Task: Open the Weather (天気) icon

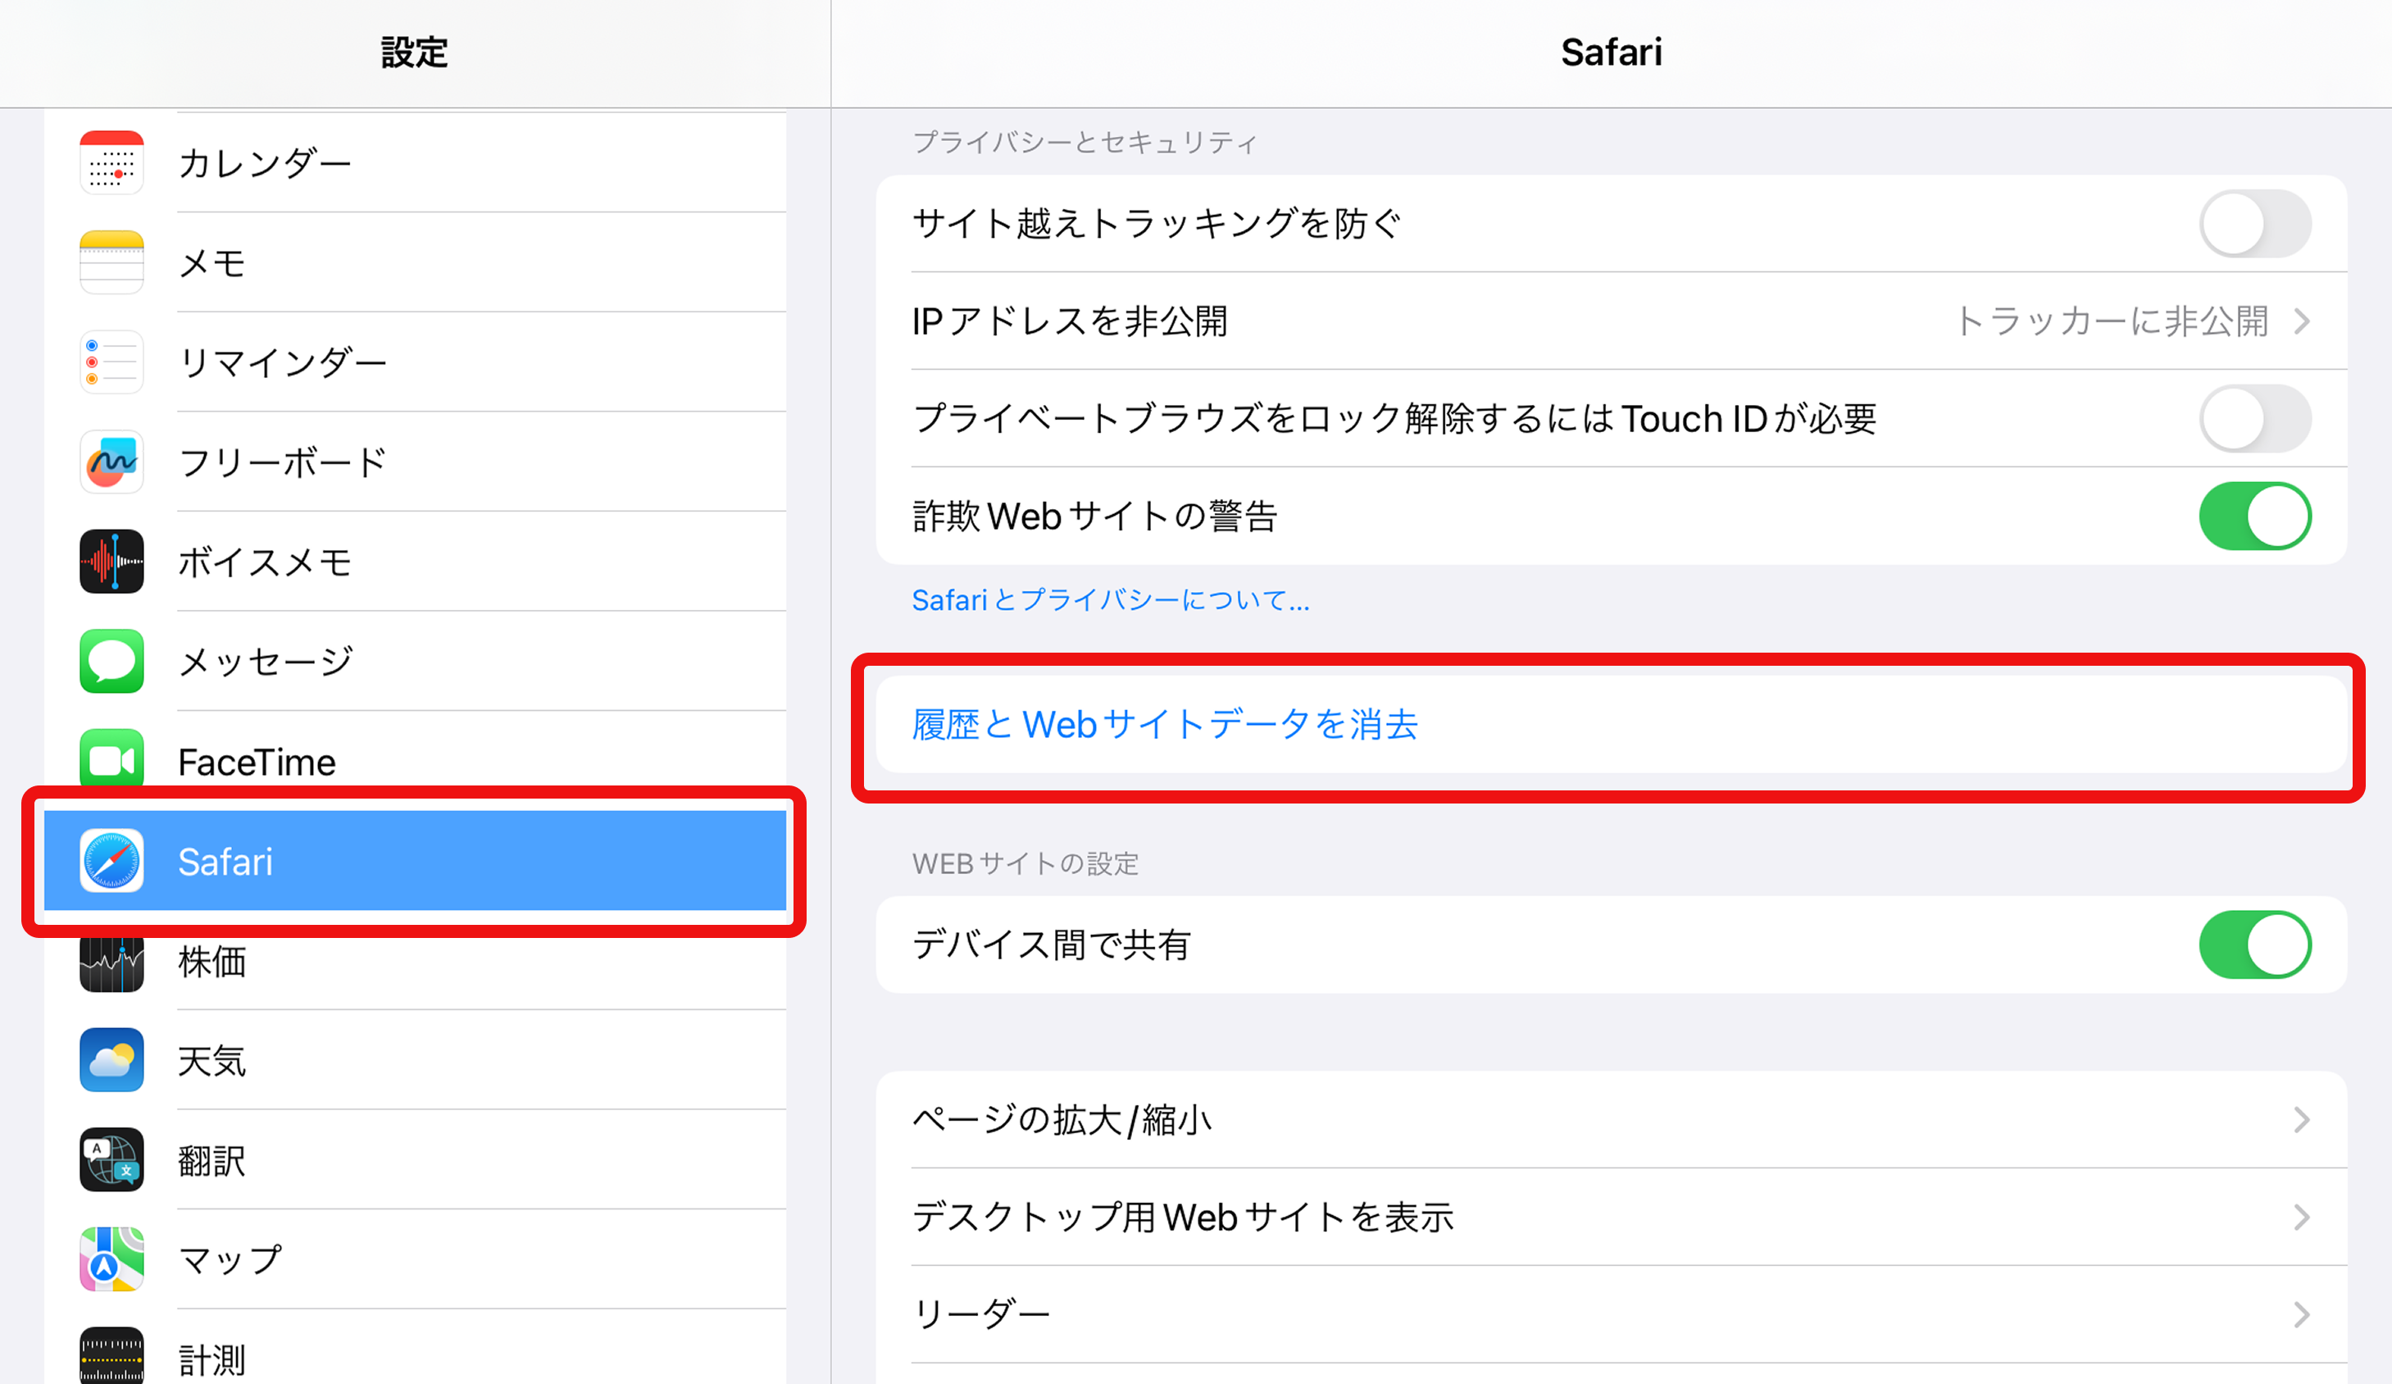Action: coord(111,1060)
